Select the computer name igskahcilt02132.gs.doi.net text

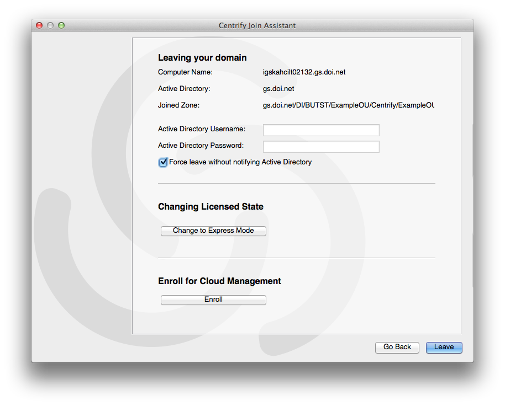pyautogui.click(x=304, y=72)
